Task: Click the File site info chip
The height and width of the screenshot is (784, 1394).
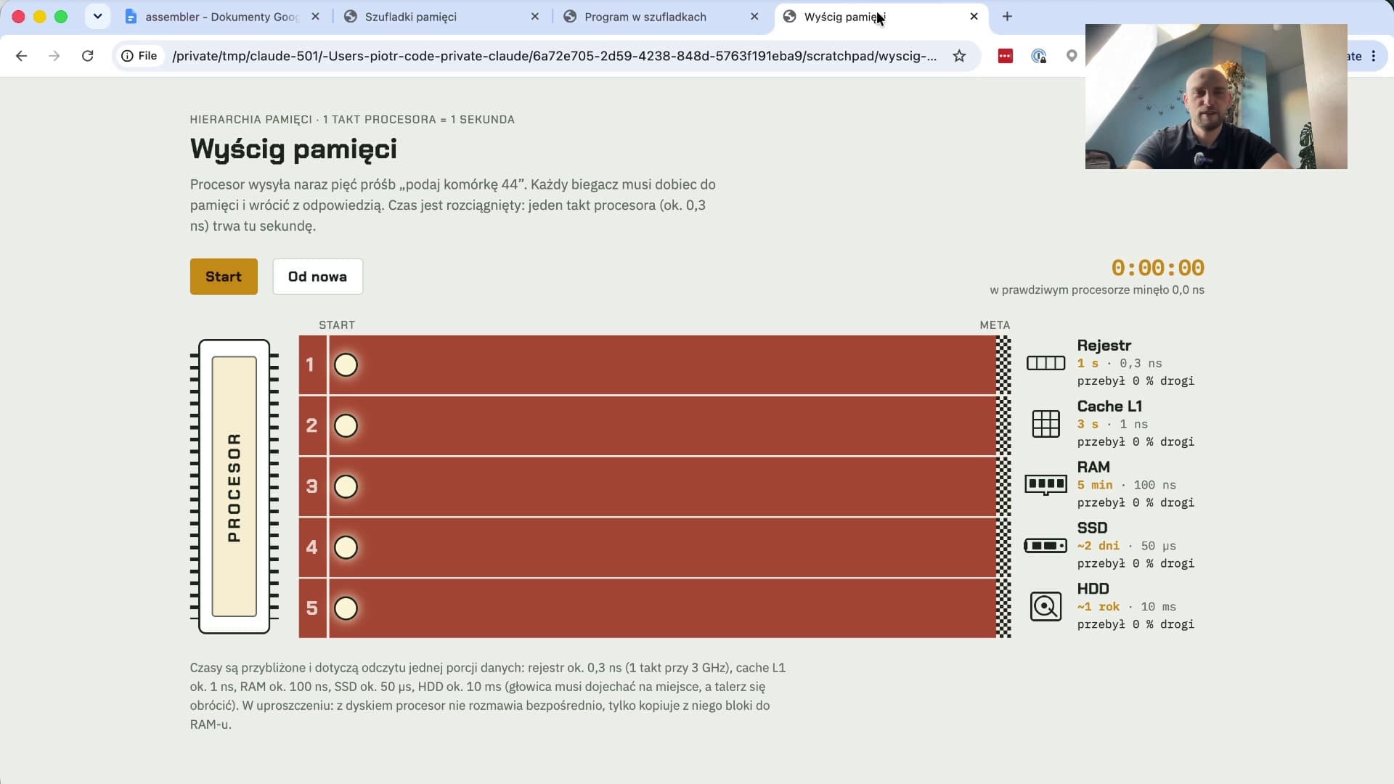Action: click(x=139, y=56)
